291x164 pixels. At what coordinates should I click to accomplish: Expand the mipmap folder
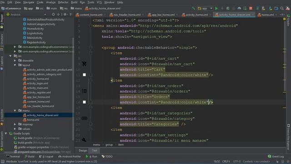pos(15,124)
